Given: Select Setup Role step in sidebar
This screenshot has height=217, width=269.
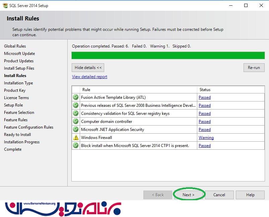Looking at the screenshot, I should point(13,105).
